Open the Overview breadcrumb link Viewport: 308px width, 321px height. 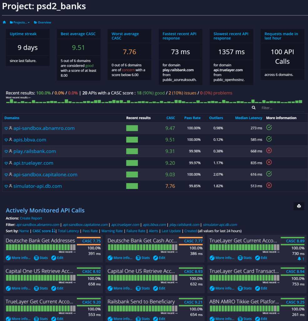pos(43,22)
